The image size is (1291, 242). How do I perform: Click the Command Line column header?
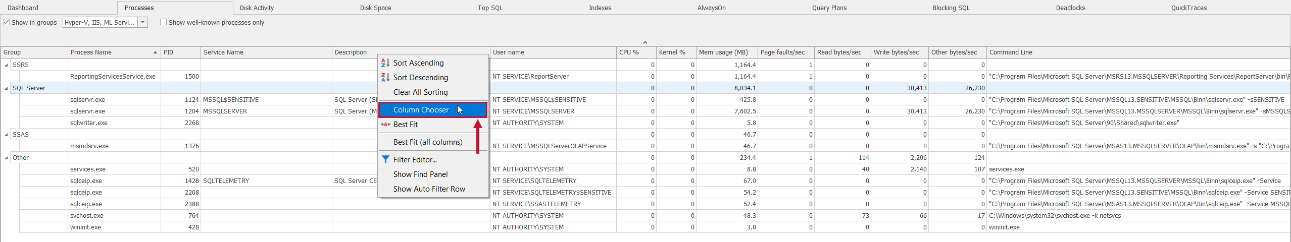coord(1138,52)
